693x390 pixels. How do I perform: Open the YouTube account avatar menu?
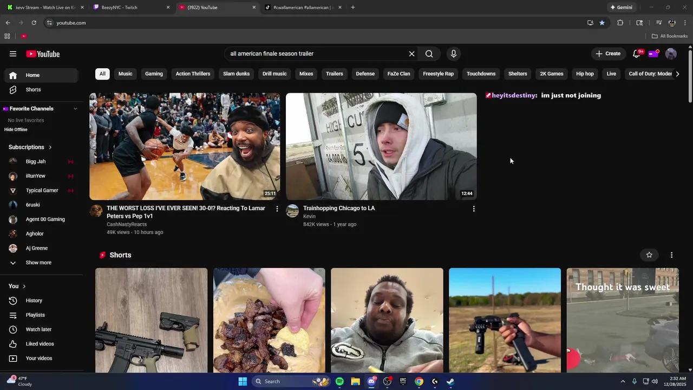coord(671,54)
